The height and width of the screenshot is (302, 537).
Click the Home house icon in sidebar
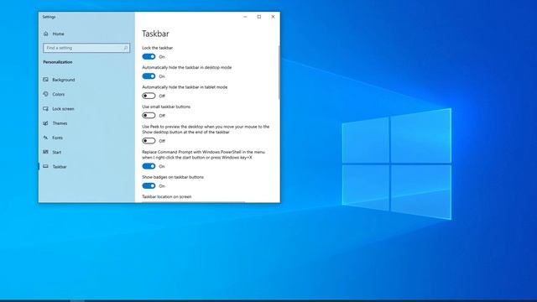46,34
